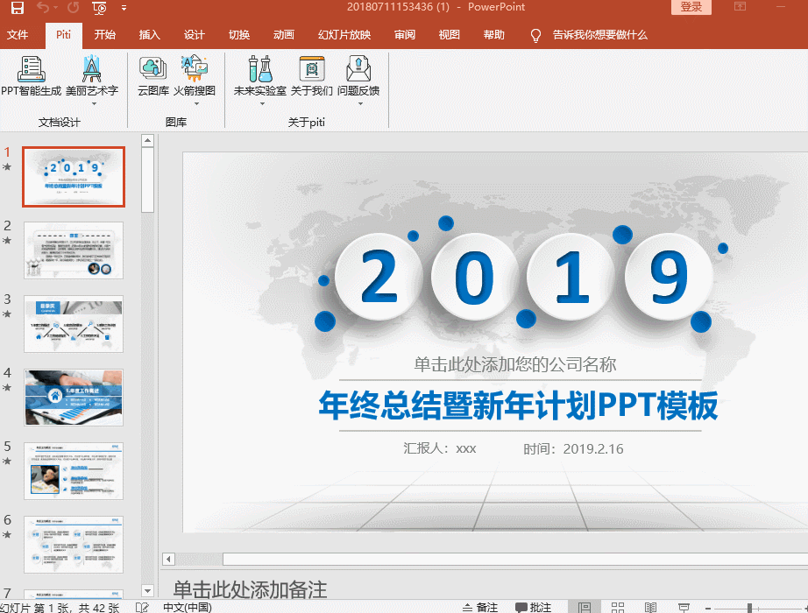Image resolution: width=808 pixels, height=613 pixels.
Task: Select slide 5 thumbnail
Action: click(74, 471)
